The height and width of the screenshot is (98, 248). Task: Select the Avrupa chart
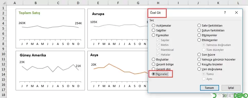pos(118,29)
